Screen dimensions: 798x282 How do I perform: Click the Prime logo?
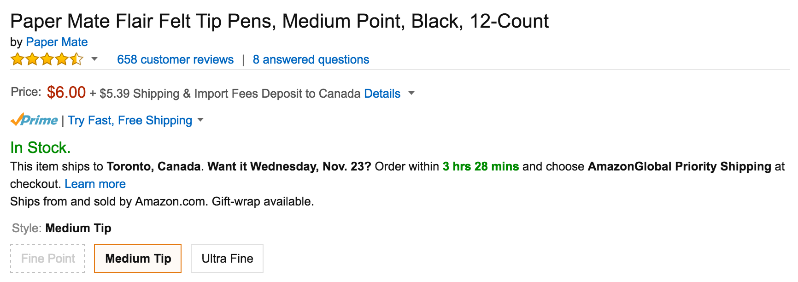tap(35, 120)
